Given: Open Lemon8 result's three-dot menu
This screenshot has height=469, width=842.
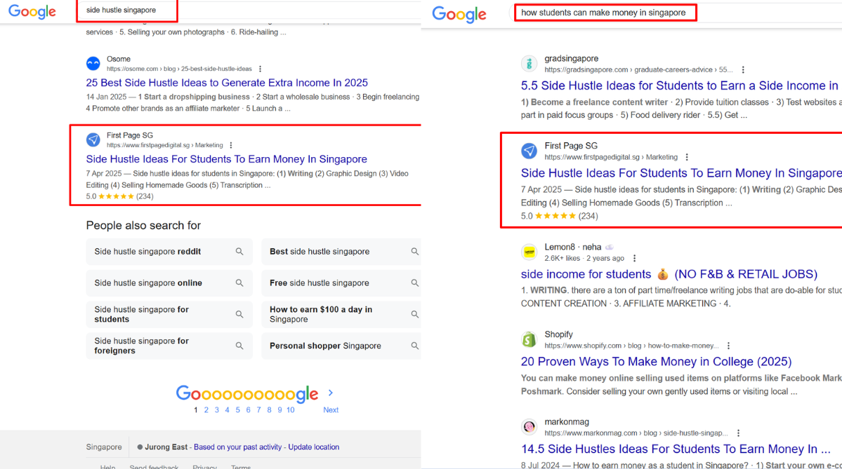Looking at the screenshot, I should tap(635, 259).
